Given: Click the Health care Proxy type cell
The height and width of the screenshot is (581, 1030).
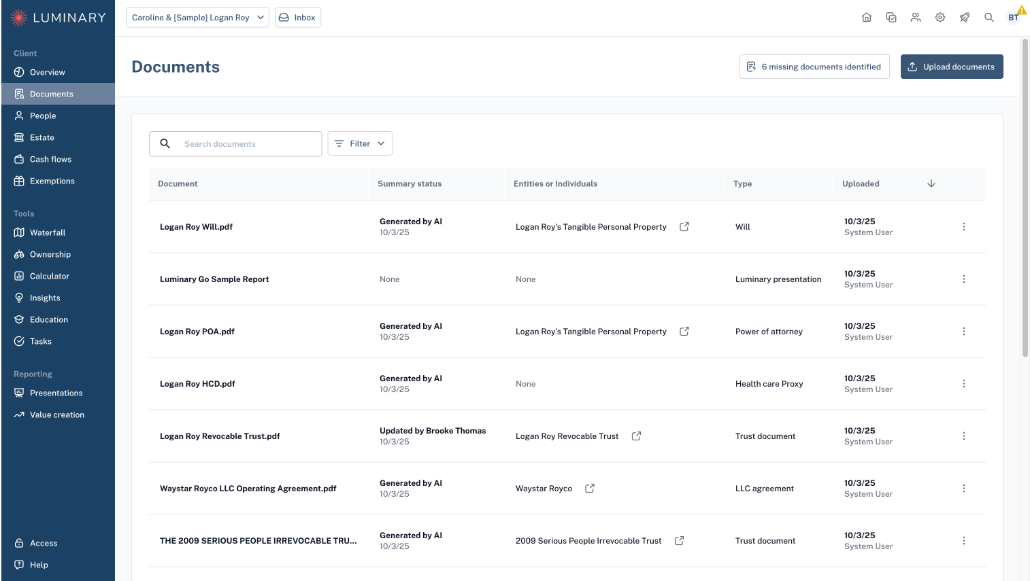Looking at the screenshot, I should pyautogui.click(x=769, y=384).
